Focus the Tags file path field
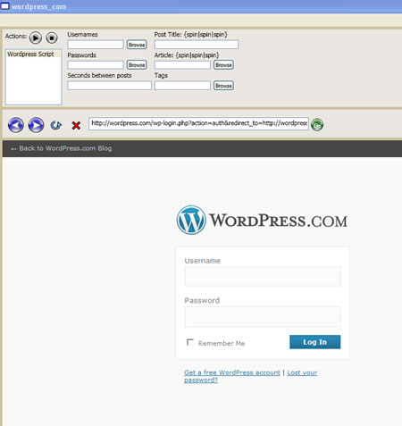The image size is (402, 426). (182, 86)
